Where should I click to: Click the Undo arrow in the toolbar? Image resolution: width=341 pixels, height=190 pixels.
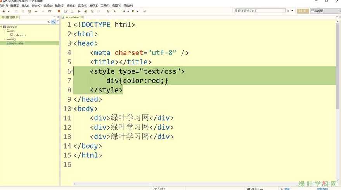coord(36,11)
